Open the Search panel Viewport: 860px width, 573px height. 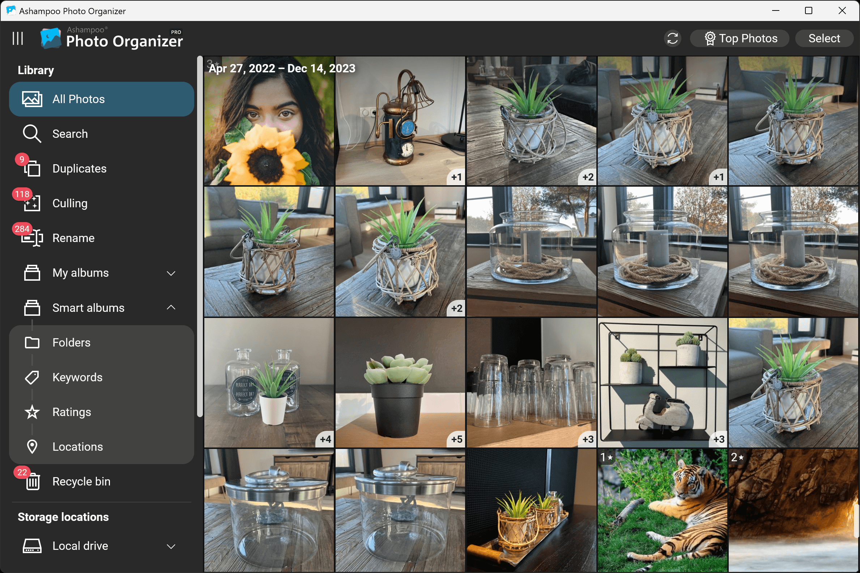[x=70, y=133]
